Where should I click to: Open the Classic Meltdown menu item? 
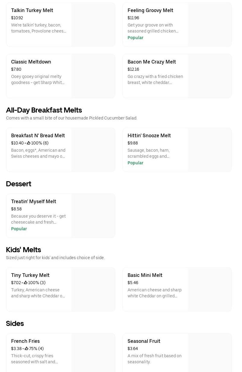[x=31, y=62]
